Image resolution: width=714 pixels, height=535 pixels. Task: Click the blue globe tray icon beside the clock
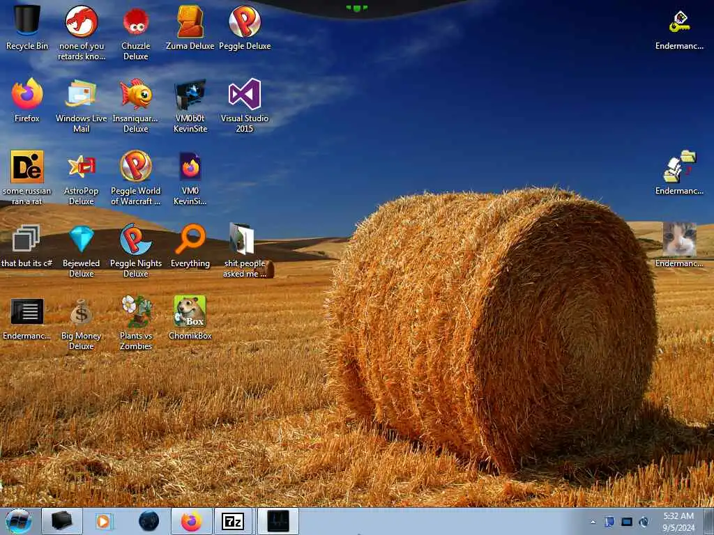(644, 522)
